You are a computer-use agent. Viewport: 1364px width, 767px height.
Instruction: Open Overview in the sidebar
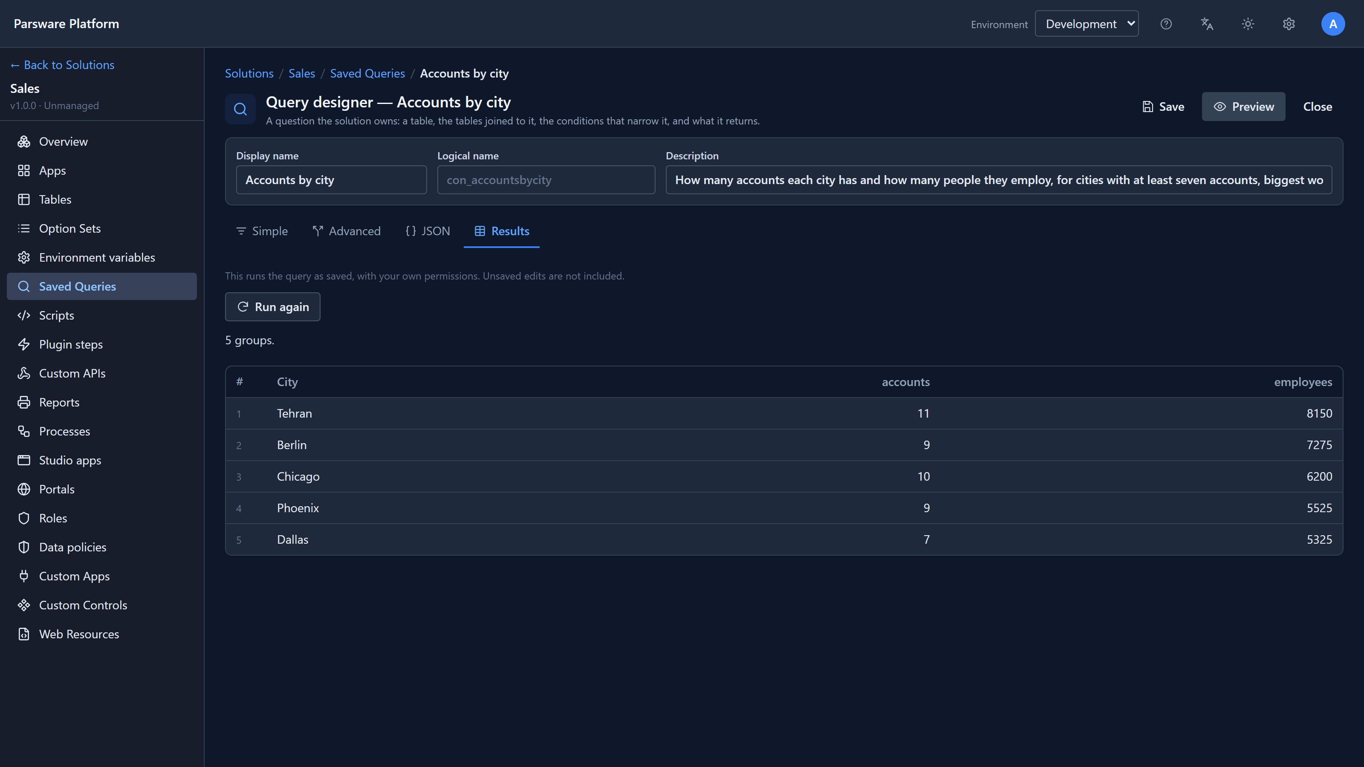[x=102, y=141]
